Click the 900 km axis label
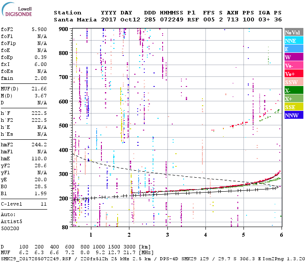 tap(63, 29)
